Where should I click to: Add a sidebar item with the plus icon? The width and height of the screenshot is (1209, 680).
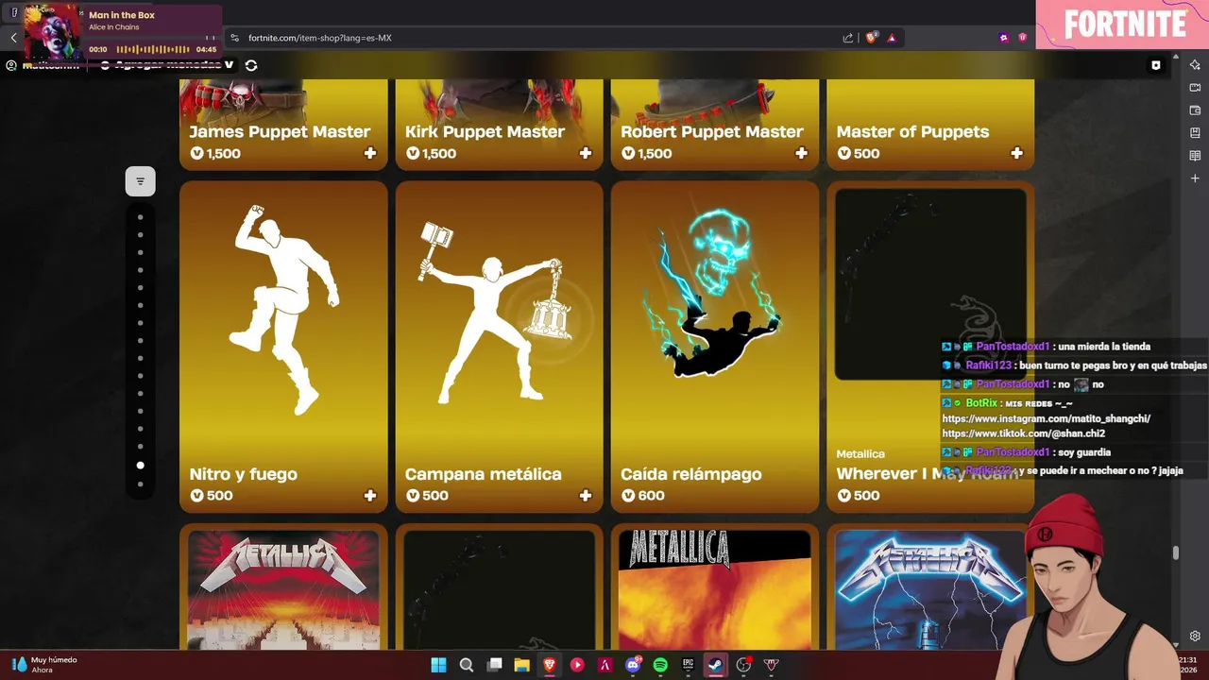pos(1195,178)
